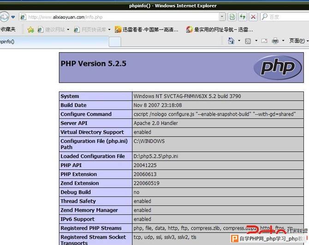Click the Thread Safety label
This screenshot has height=245, width=309.
click(x=78, y=201)
